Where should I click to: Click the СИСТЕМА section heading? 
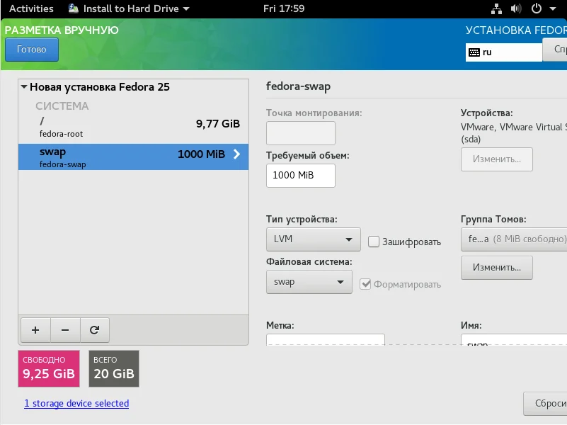pyautogui.click(x=62, y=106)
